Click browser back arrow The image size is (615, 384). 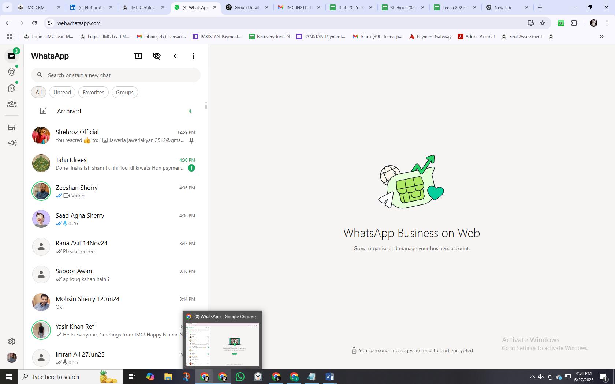click(x=8, y=23)
